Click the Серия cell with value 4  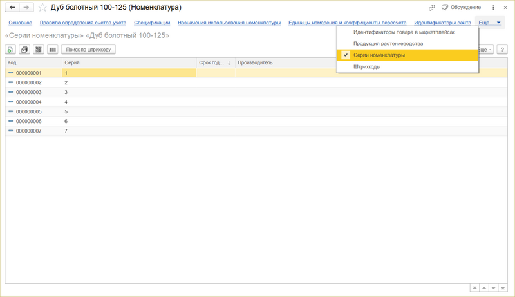pyautogui.click(x=129, y=102)
